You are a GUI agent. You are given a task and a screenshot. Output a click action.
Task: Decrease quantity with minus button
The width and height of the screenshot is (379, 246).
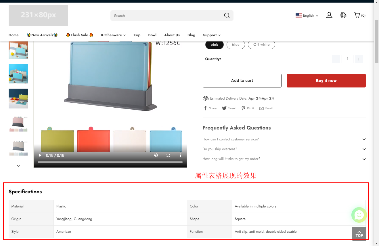[336, 59]
